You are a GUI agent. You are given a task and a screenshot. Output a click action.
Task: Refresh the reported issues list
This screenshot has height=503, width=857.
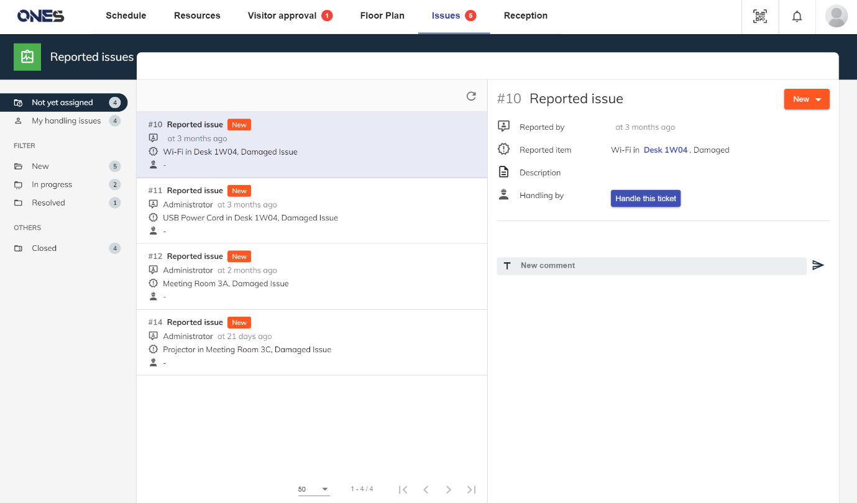click(471, 96)
